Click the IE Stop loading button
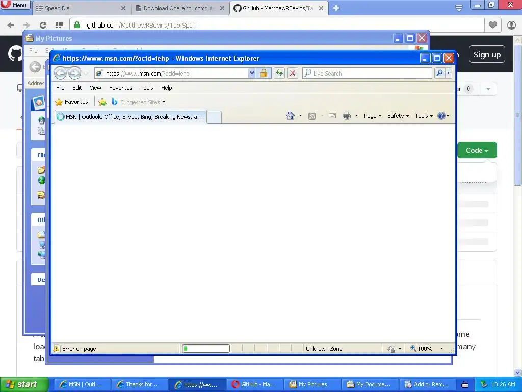The image size is (522, 392). (x=293, y=73)
